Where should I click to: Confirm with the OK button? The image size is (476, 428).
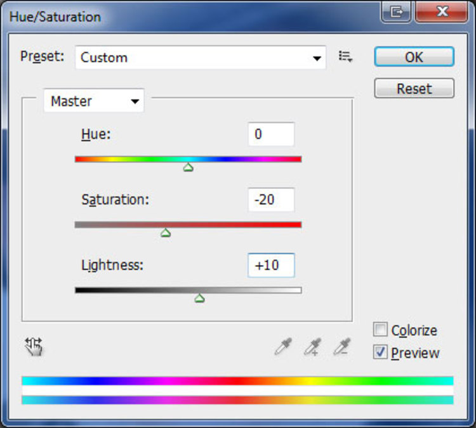tap(414, 56)
